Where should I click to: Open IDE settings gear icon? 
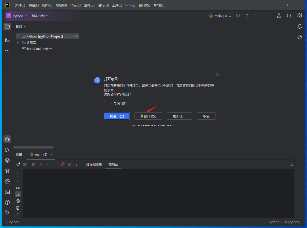click(x=300, y=16)
